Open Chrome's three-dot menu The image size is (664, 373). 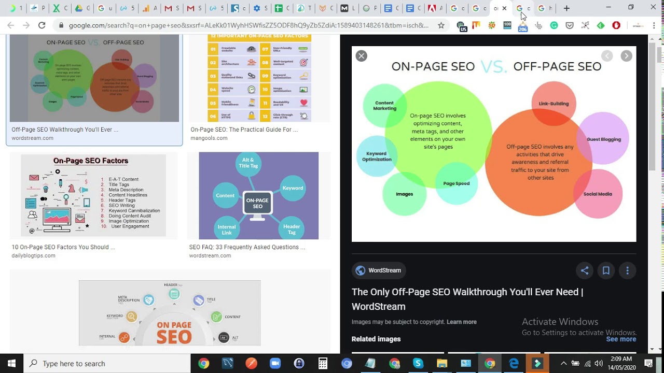click(655, 25)
